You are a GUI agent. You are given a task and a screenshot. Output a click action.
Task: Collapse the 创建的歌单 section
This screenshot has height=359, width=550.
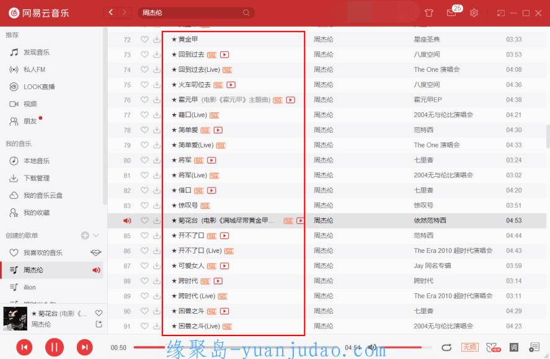click(95, 235)
